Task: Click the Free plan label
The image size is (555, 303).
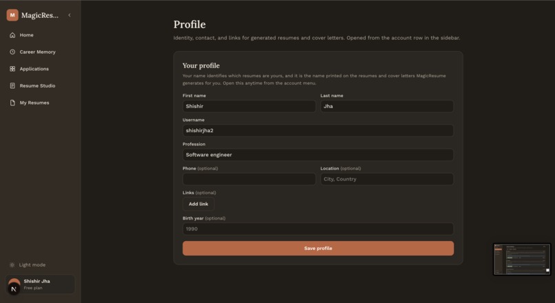Action: click(x=33, y=288)
